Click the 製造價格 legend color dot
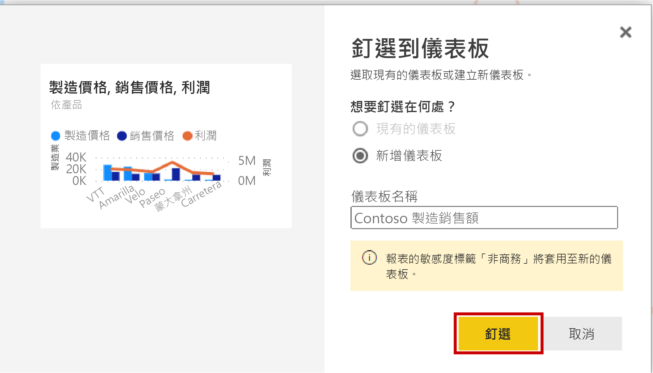Screen dimensions: 653x373 pos(56,136)
